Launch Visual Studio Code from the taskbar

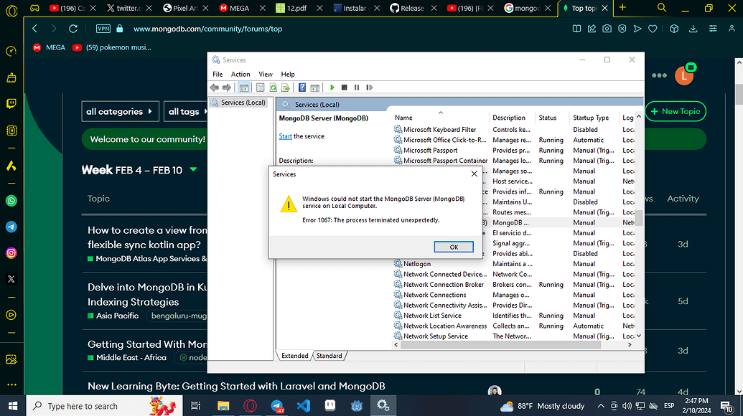[x=303, y=406]
